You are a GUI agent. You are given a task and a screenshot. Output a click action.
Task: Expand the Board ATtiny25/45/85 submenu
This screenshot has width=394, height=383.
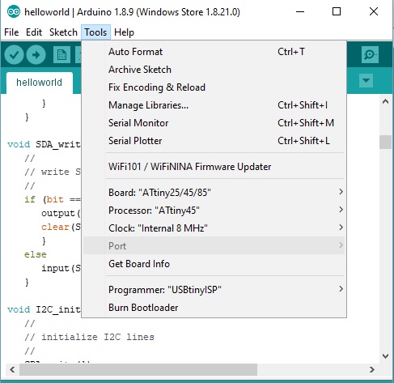(214, 193)
